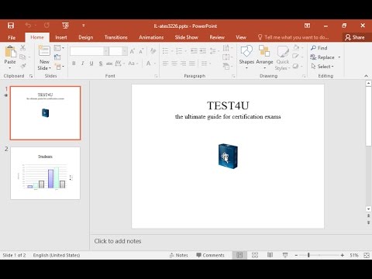Activate the Format Painter brush
Screen dimensions: 372x279
tap(23, 66)
